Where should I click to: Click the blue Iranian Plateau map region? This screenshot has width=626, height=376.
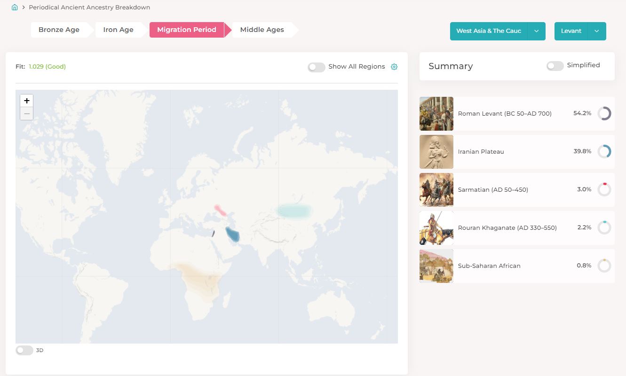(232, 234)
